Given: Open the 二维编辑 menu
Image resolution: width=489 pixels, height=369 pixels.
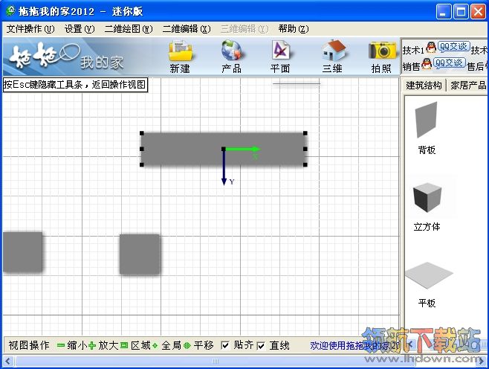Looking at the screenshot, I should [x=187, y=29].
